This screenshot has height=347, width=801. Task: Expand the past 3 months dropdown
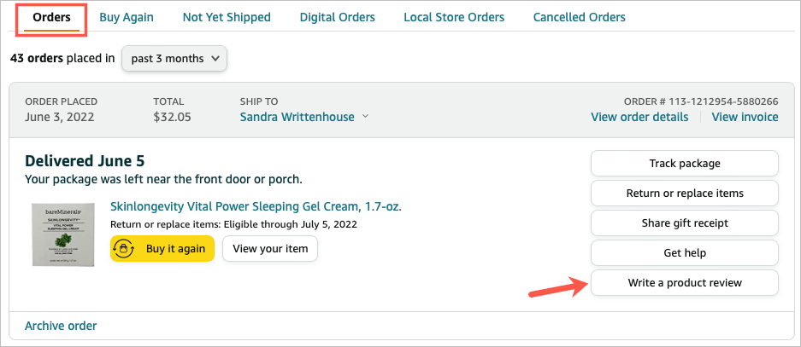(x=174, y=58)
